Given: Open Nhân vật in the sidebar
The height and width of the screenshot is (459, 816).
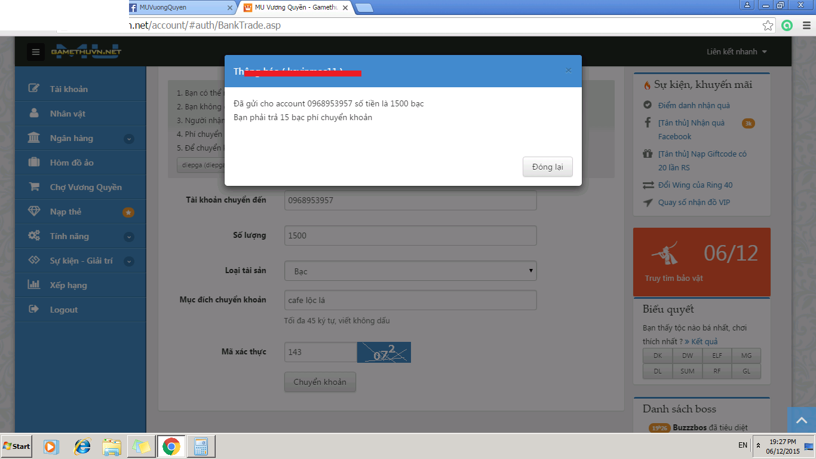Looking at the screenshot, I should pyautogui.click(x=68, y=114).
